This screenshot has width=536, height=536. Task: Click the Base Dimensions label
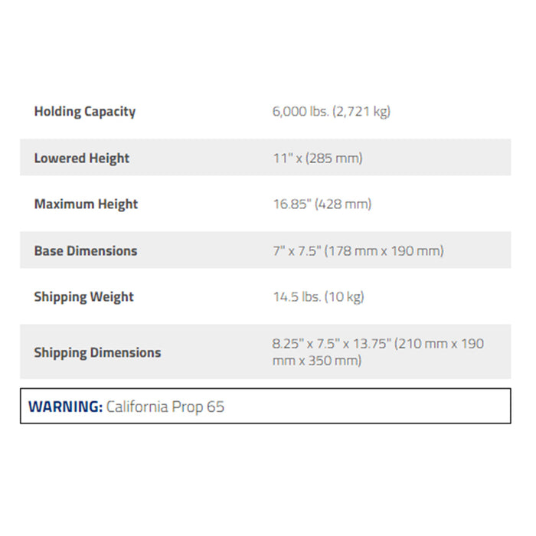85,251
